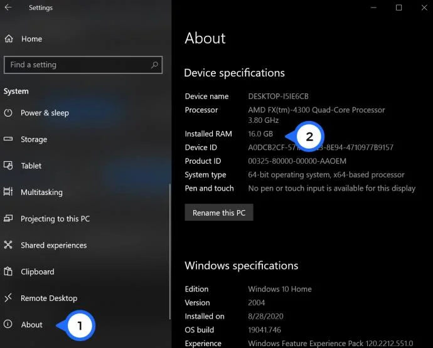Click OS build value 19041.746
The image size is (433, 348).
264,330
